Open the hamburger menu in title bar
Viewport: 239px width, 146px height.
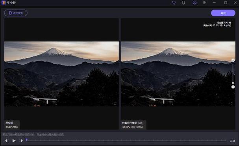204,3
